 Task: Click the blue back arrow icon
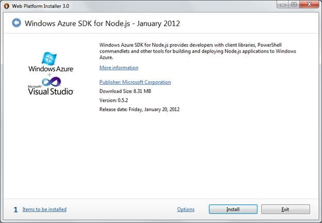(17, 23)
